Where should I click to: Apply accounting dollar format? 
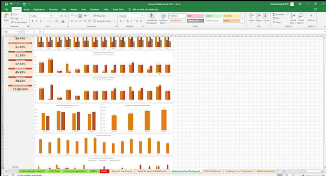[121, 21]
